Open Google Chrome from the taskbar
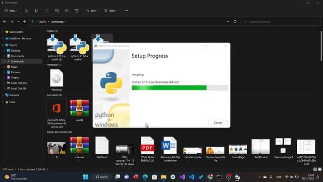 [x=210, y=177]
